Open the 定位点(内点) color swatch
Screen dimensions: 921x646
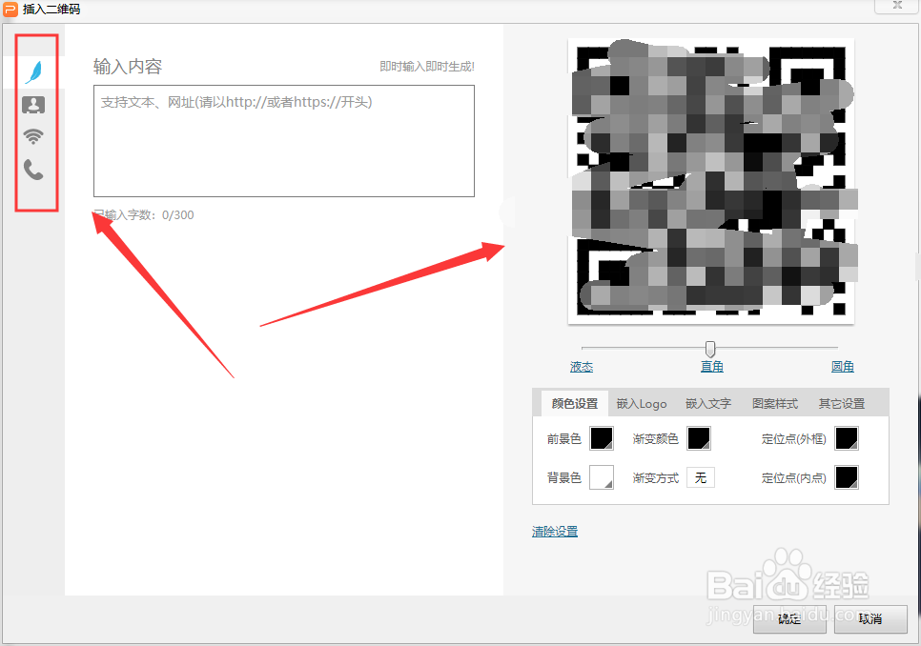(847, 477)
